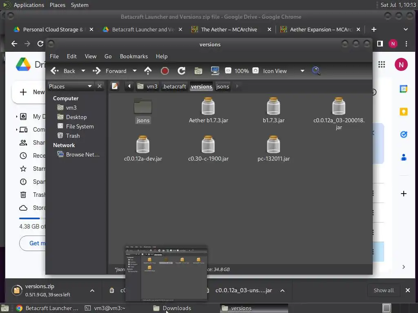
Task: Close Chrome downloads bar
Action: [x=408, y=290]
